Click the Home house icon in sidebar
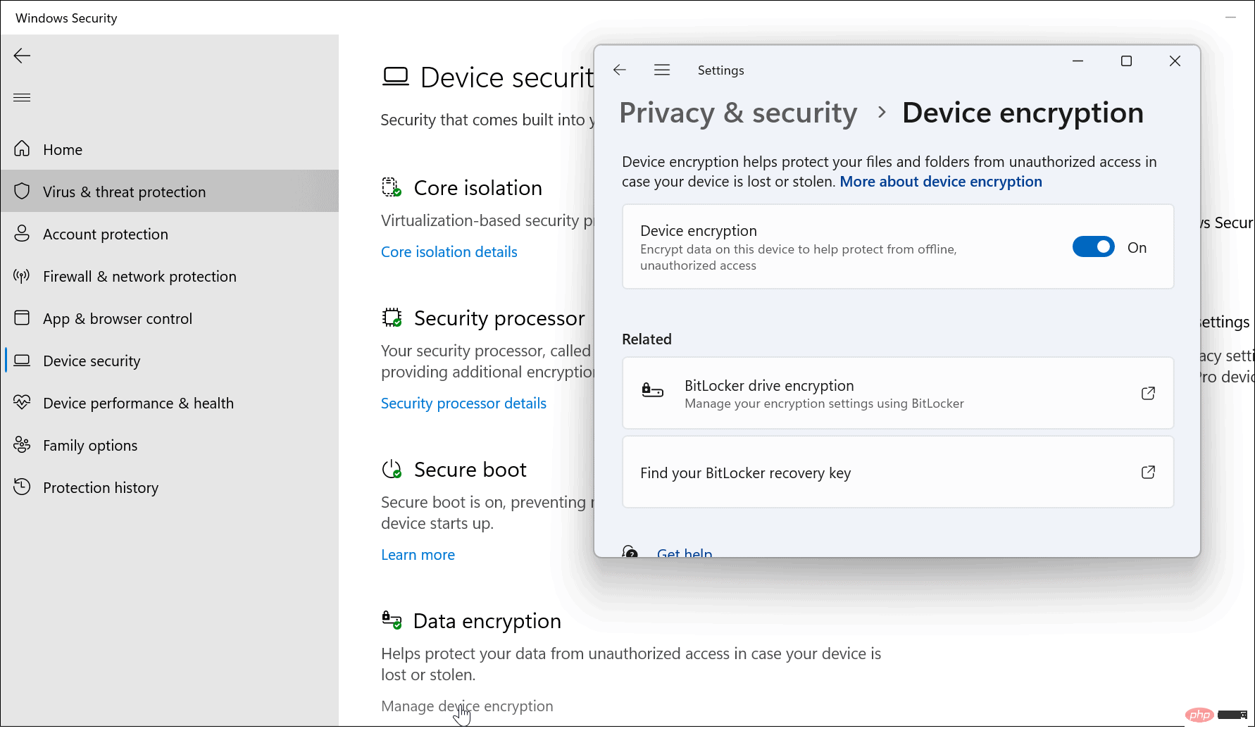Viewport: 1255px width, 738px height. 22,149
